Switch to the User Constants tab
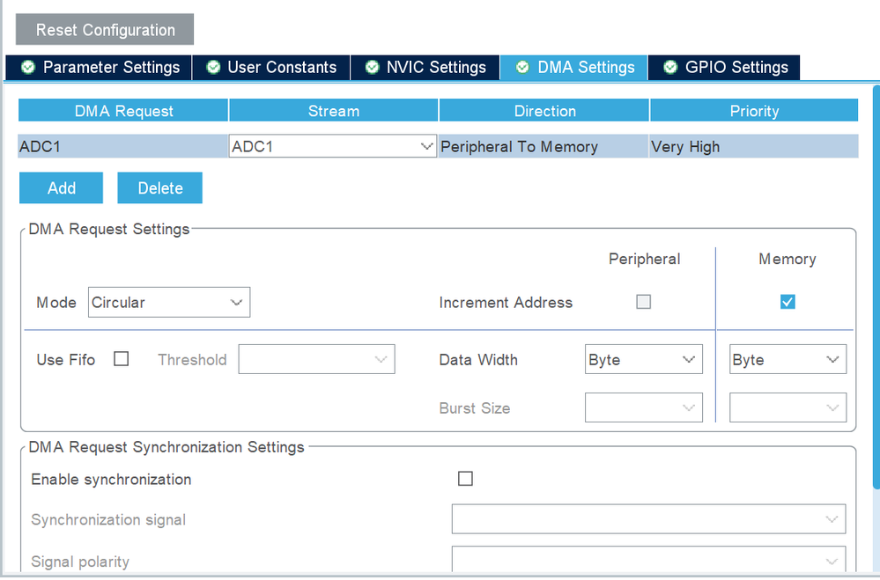Image resolution: width=880 pixels, height=580 pixels. click(x=271, y=67)
